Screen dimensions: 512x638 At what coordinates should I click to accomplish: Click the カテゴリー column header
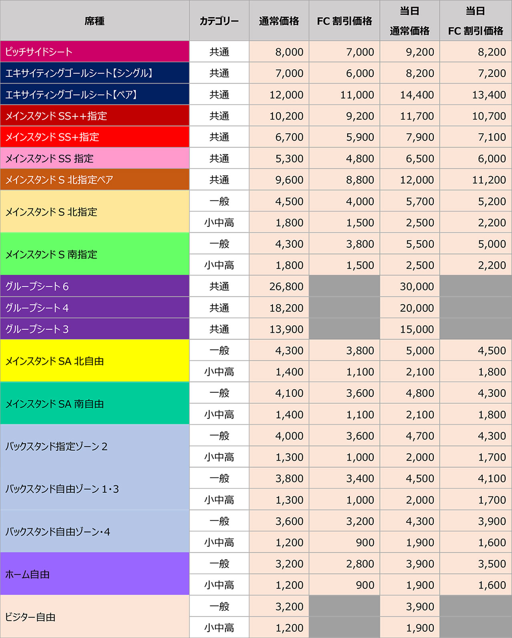(x=219, y=21)
